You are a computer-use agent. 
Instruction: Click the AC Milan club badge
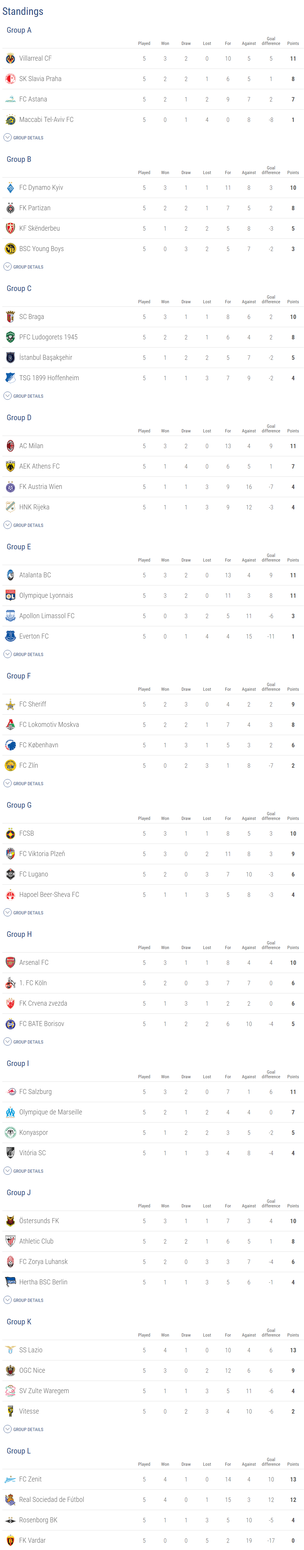10,446
